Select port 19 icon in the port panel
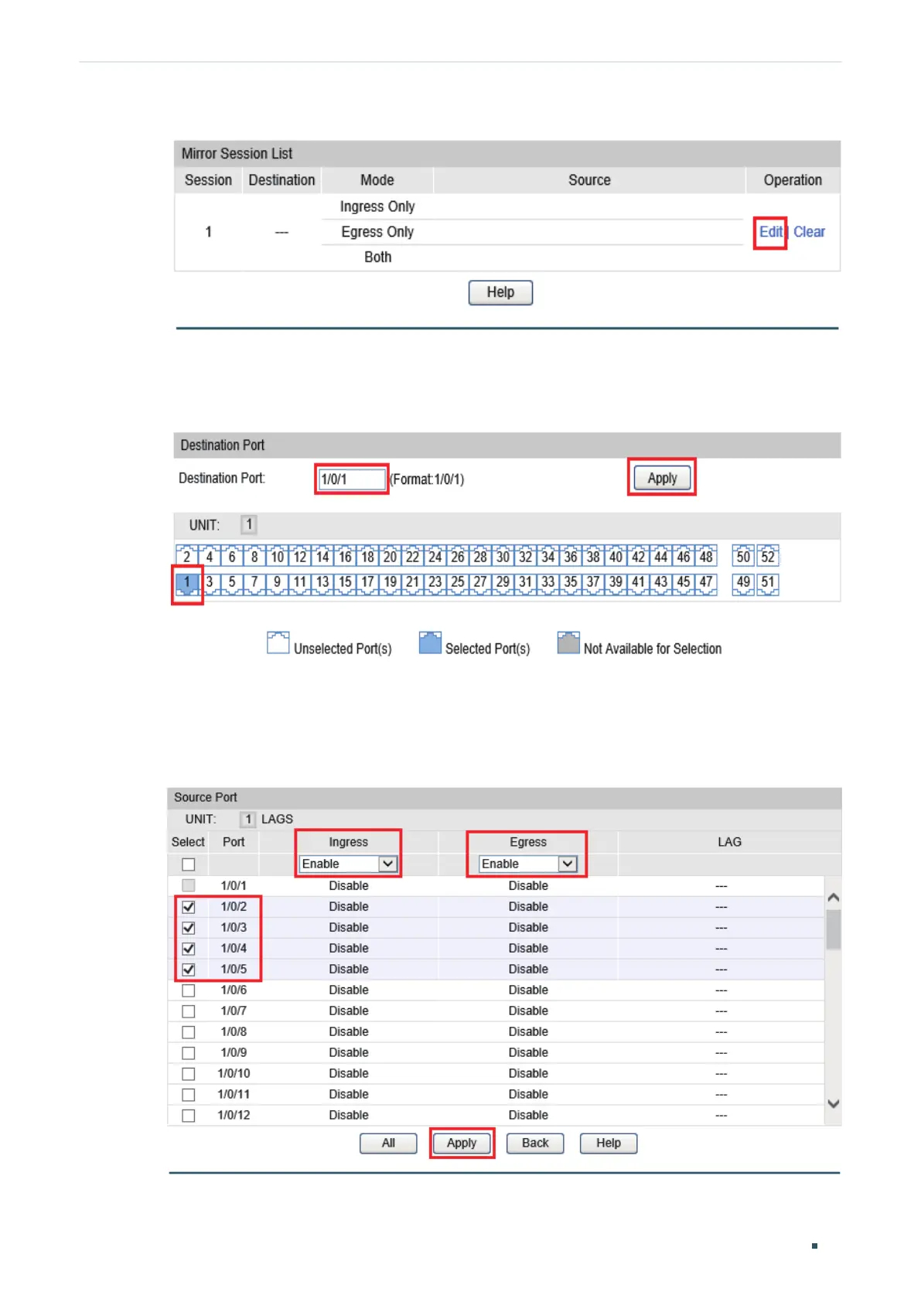The image size is (921, 1302). [x=390, y=584]
